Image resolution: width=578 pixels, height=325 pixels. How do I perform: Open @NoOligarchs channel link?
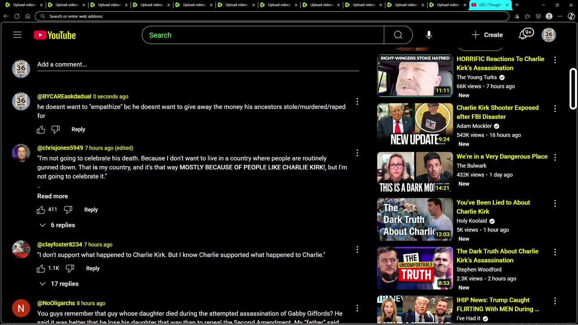coord(56,303)
